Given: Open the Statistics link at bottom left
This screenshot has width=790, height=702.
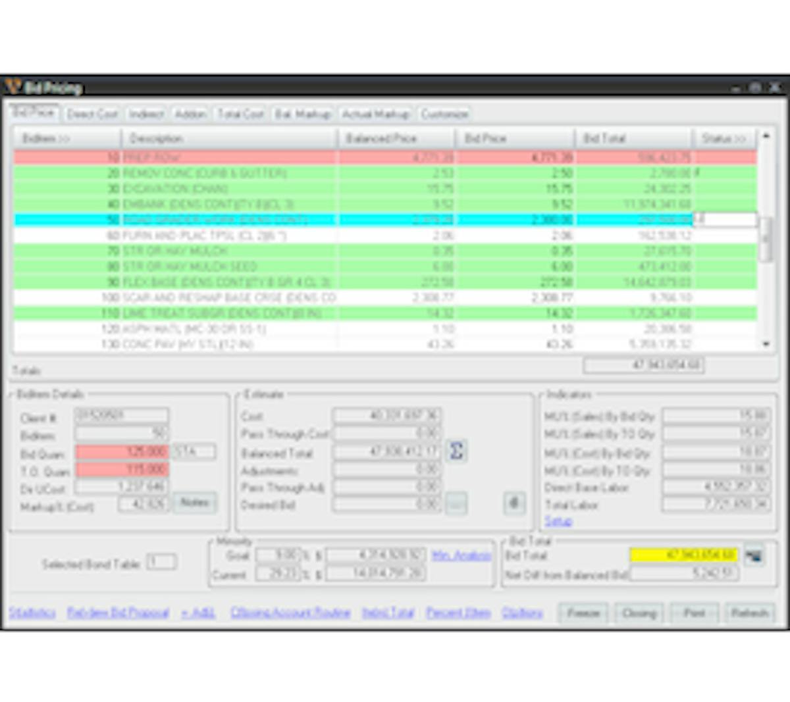Looking at the screenshot, I should (x=32, y=613).
